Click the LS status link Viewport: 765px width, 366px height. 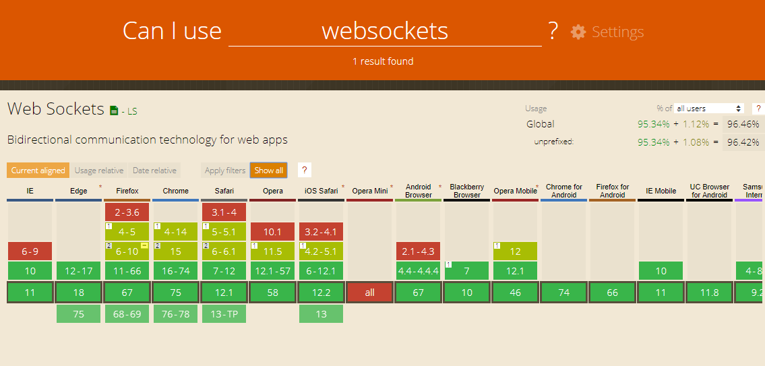point(132,112)
